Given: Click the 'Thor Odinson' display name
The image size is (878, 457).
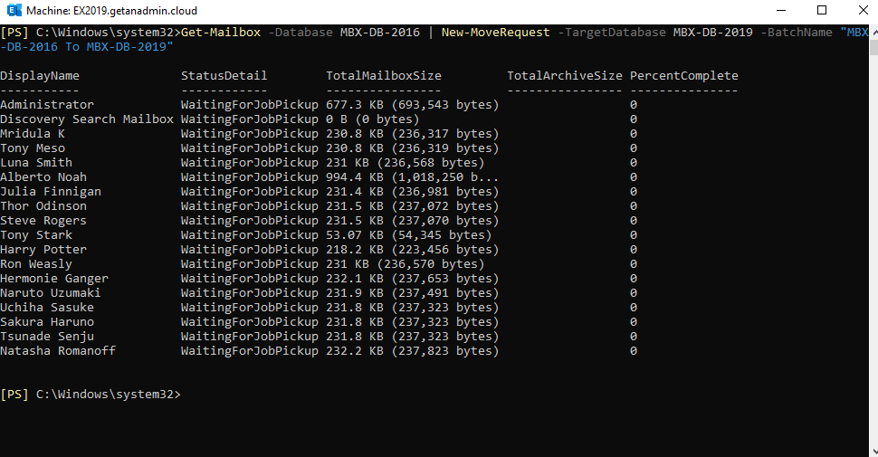Looking at the screenshot, I should pos(43,206).
